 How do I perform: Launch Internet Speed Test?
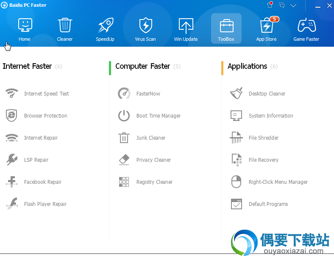coord(47,94)
